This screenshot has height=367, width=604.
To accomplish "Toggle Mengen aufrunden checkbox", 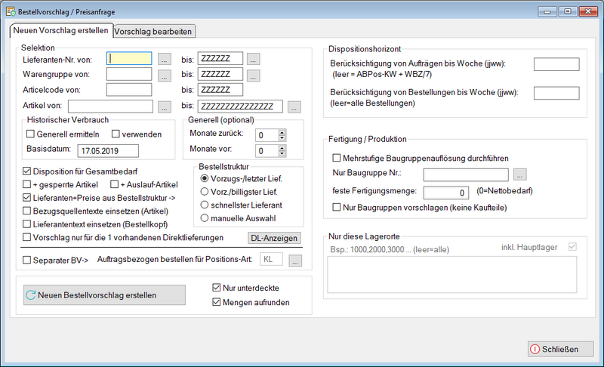I will [x=218, y=303].
